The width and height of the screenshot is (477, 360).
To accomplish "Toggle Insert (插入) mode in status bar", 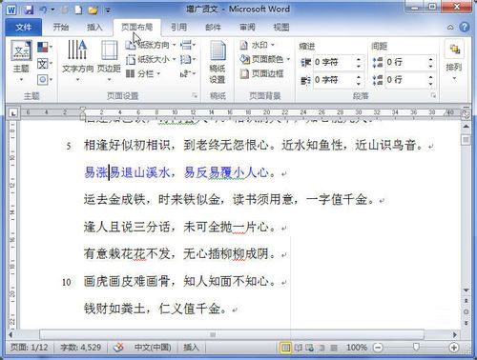I will pos(191,348).
